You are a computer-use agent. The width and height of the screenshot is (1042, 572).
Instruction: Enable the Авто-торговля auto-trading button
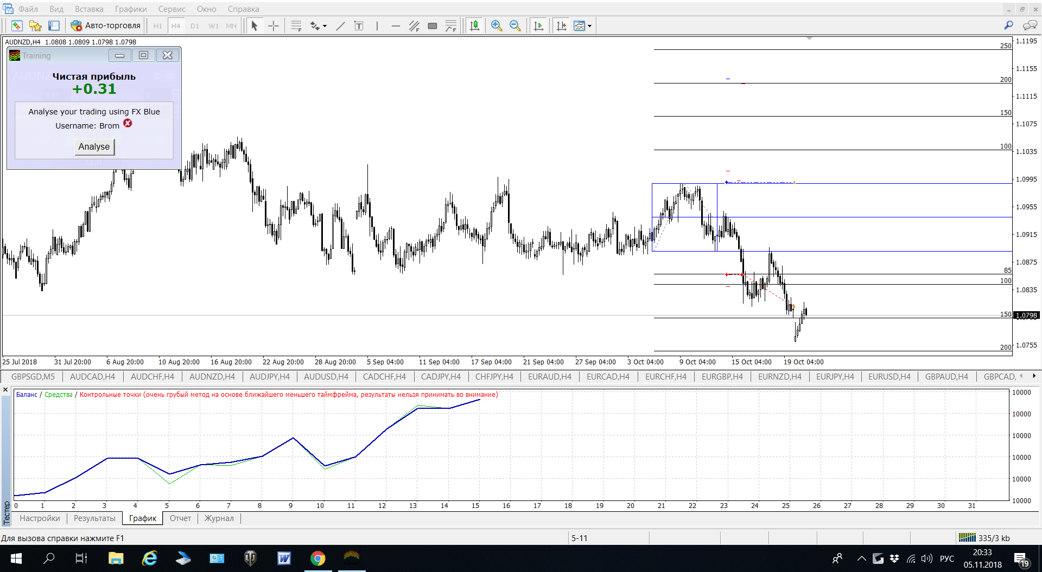pyautogui.click(x=106, y=25)
